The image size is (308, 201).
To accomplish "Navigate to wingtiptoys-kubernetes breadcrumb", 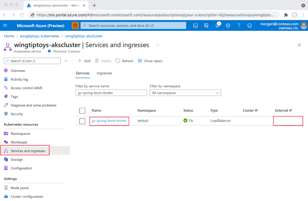I will pyautogui.click(x=39, y=36).
